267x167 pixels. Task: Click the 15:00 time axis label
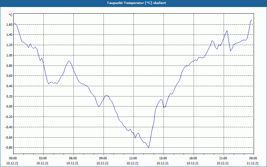[x=164, y=158]
